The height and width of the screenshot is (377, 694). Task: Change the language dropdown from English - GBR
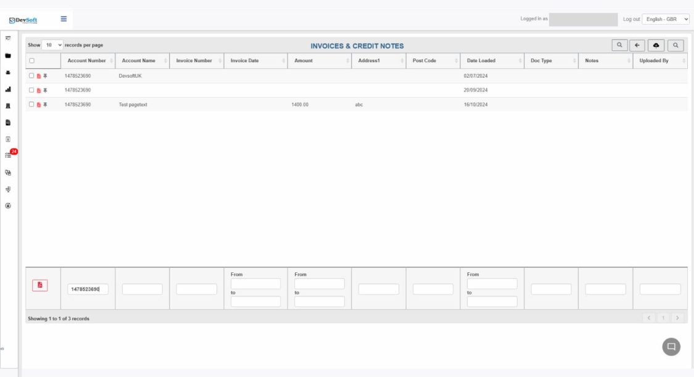(x=665, y=19)
